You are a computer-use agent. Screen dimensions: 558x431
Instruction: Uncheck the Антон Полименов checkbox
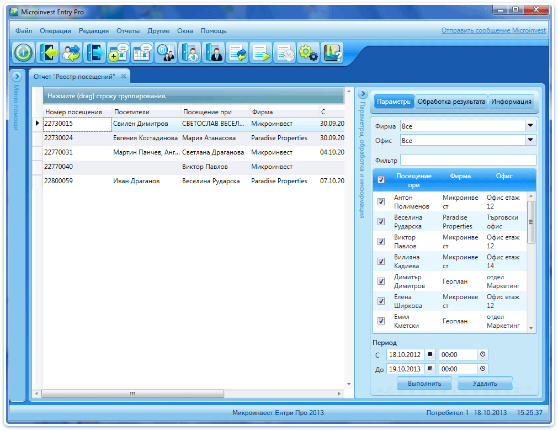tap(381, 202)
